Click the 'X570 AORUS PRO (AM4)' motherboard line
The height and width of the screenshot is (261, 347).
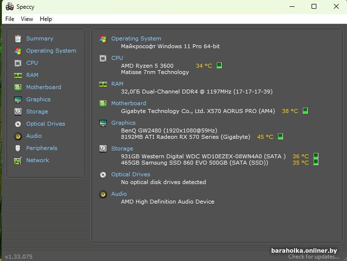198,111
